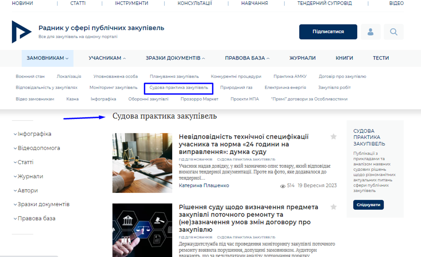Open the Замовникам dropdown menu

(47, 58)
